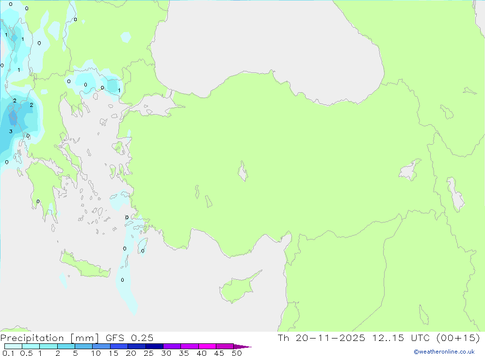Screen dimensions: 485x356
Task: Select the 5–10 mm legend color swatch
Action: click(83, 346)
